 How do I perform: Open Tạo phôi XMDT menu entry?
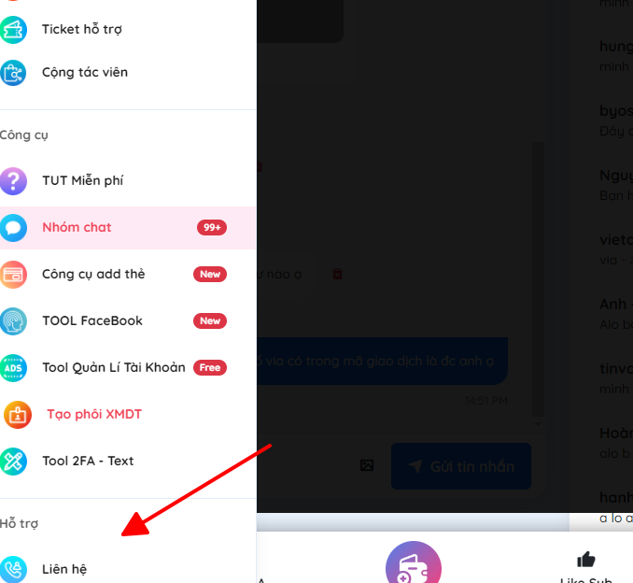(x=128, y=415)
